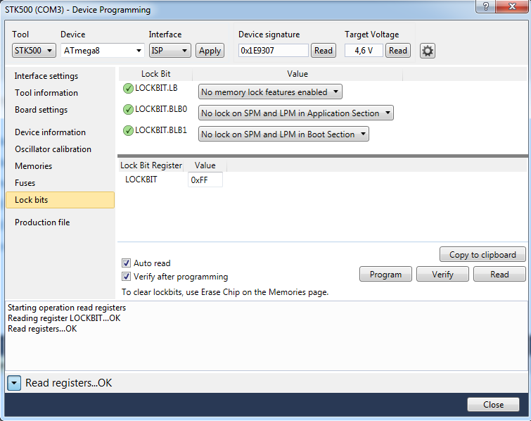Toggle the Auto read checkbox
The height and width of the screenshot is (421, 531).
(x=126, y=263)
